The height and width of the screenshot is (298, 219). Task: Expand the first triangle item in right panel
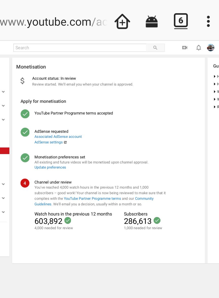pyautogui.click(x=215, y=76)
